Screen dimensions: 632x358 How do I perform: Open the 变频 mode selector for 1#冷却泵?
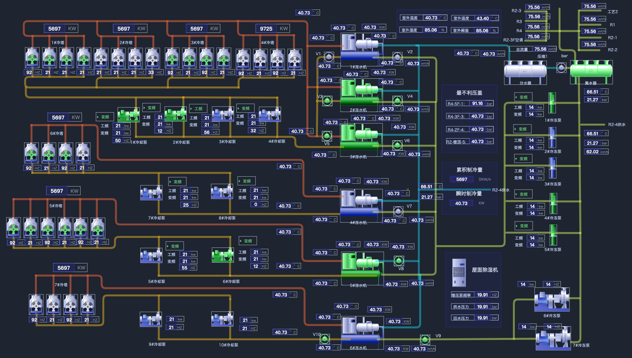(105, 117)
